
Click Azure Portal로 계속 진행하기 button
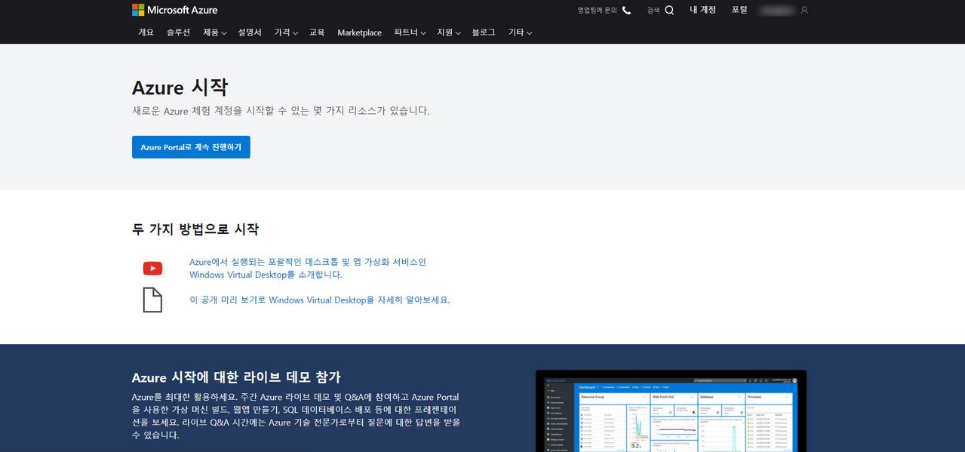tap(191, 147)
